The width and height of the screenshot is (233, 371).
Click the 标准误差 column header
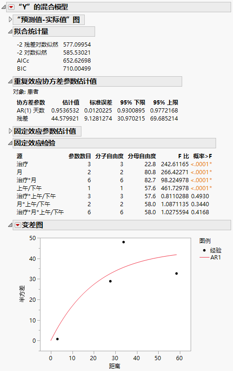click(101, 103)
